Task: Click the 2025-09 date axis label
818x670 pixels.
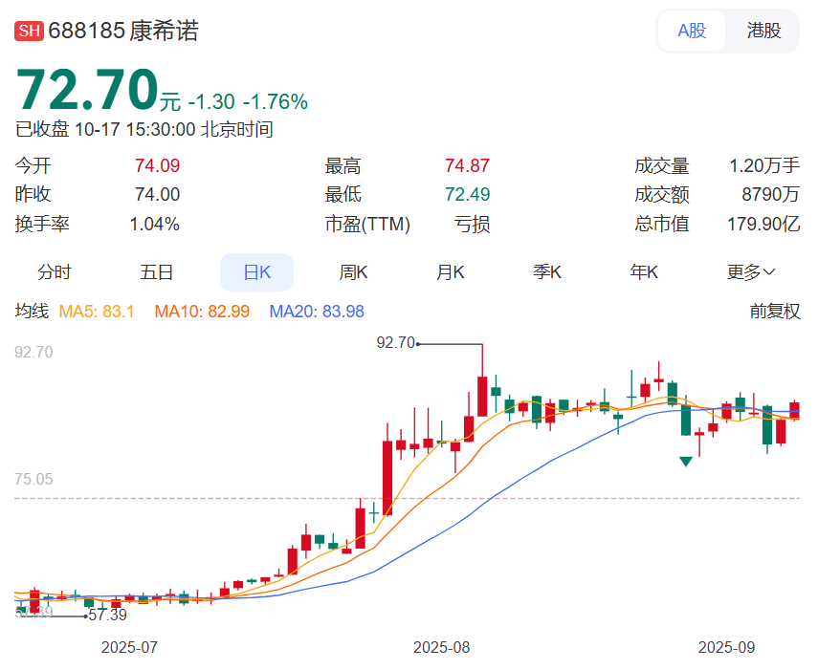Action: pos(726,647)
